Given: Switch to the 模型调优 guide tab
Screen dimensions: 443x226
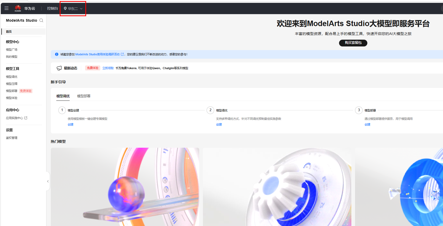Looking at the screenshot, I should click(63, 96).
